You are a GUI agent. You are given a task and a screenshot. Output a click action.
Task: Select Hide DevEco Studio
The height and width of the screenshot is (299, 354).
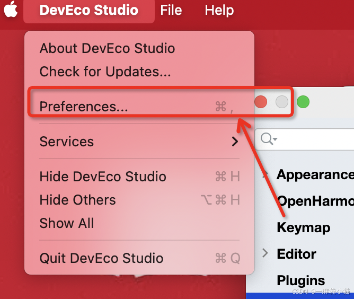pos(103,177)
